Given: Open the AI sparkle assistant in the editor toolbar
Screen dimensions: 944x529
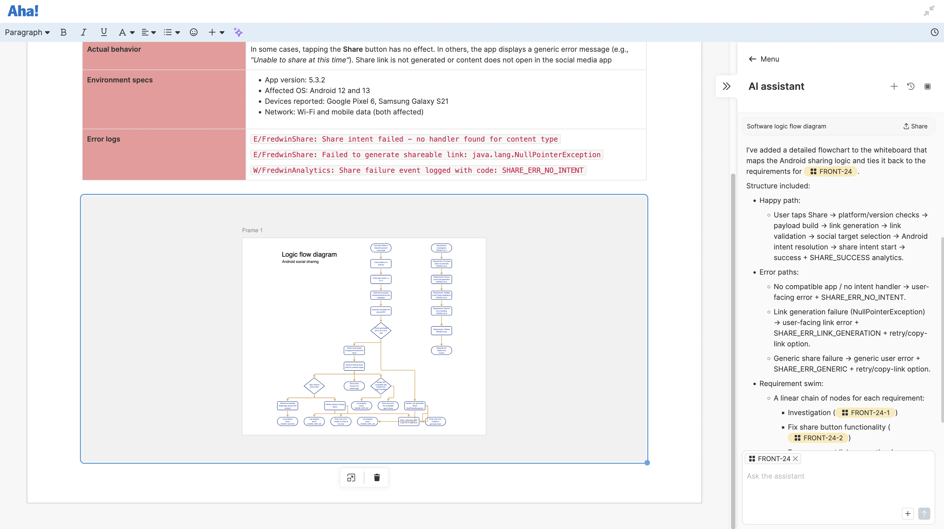Looking at the screenshot, I should coord(238,32).
